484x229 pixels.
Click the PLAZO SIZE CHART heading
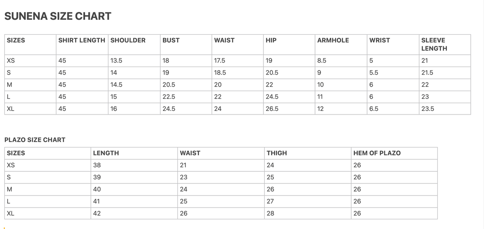point(35,140)
